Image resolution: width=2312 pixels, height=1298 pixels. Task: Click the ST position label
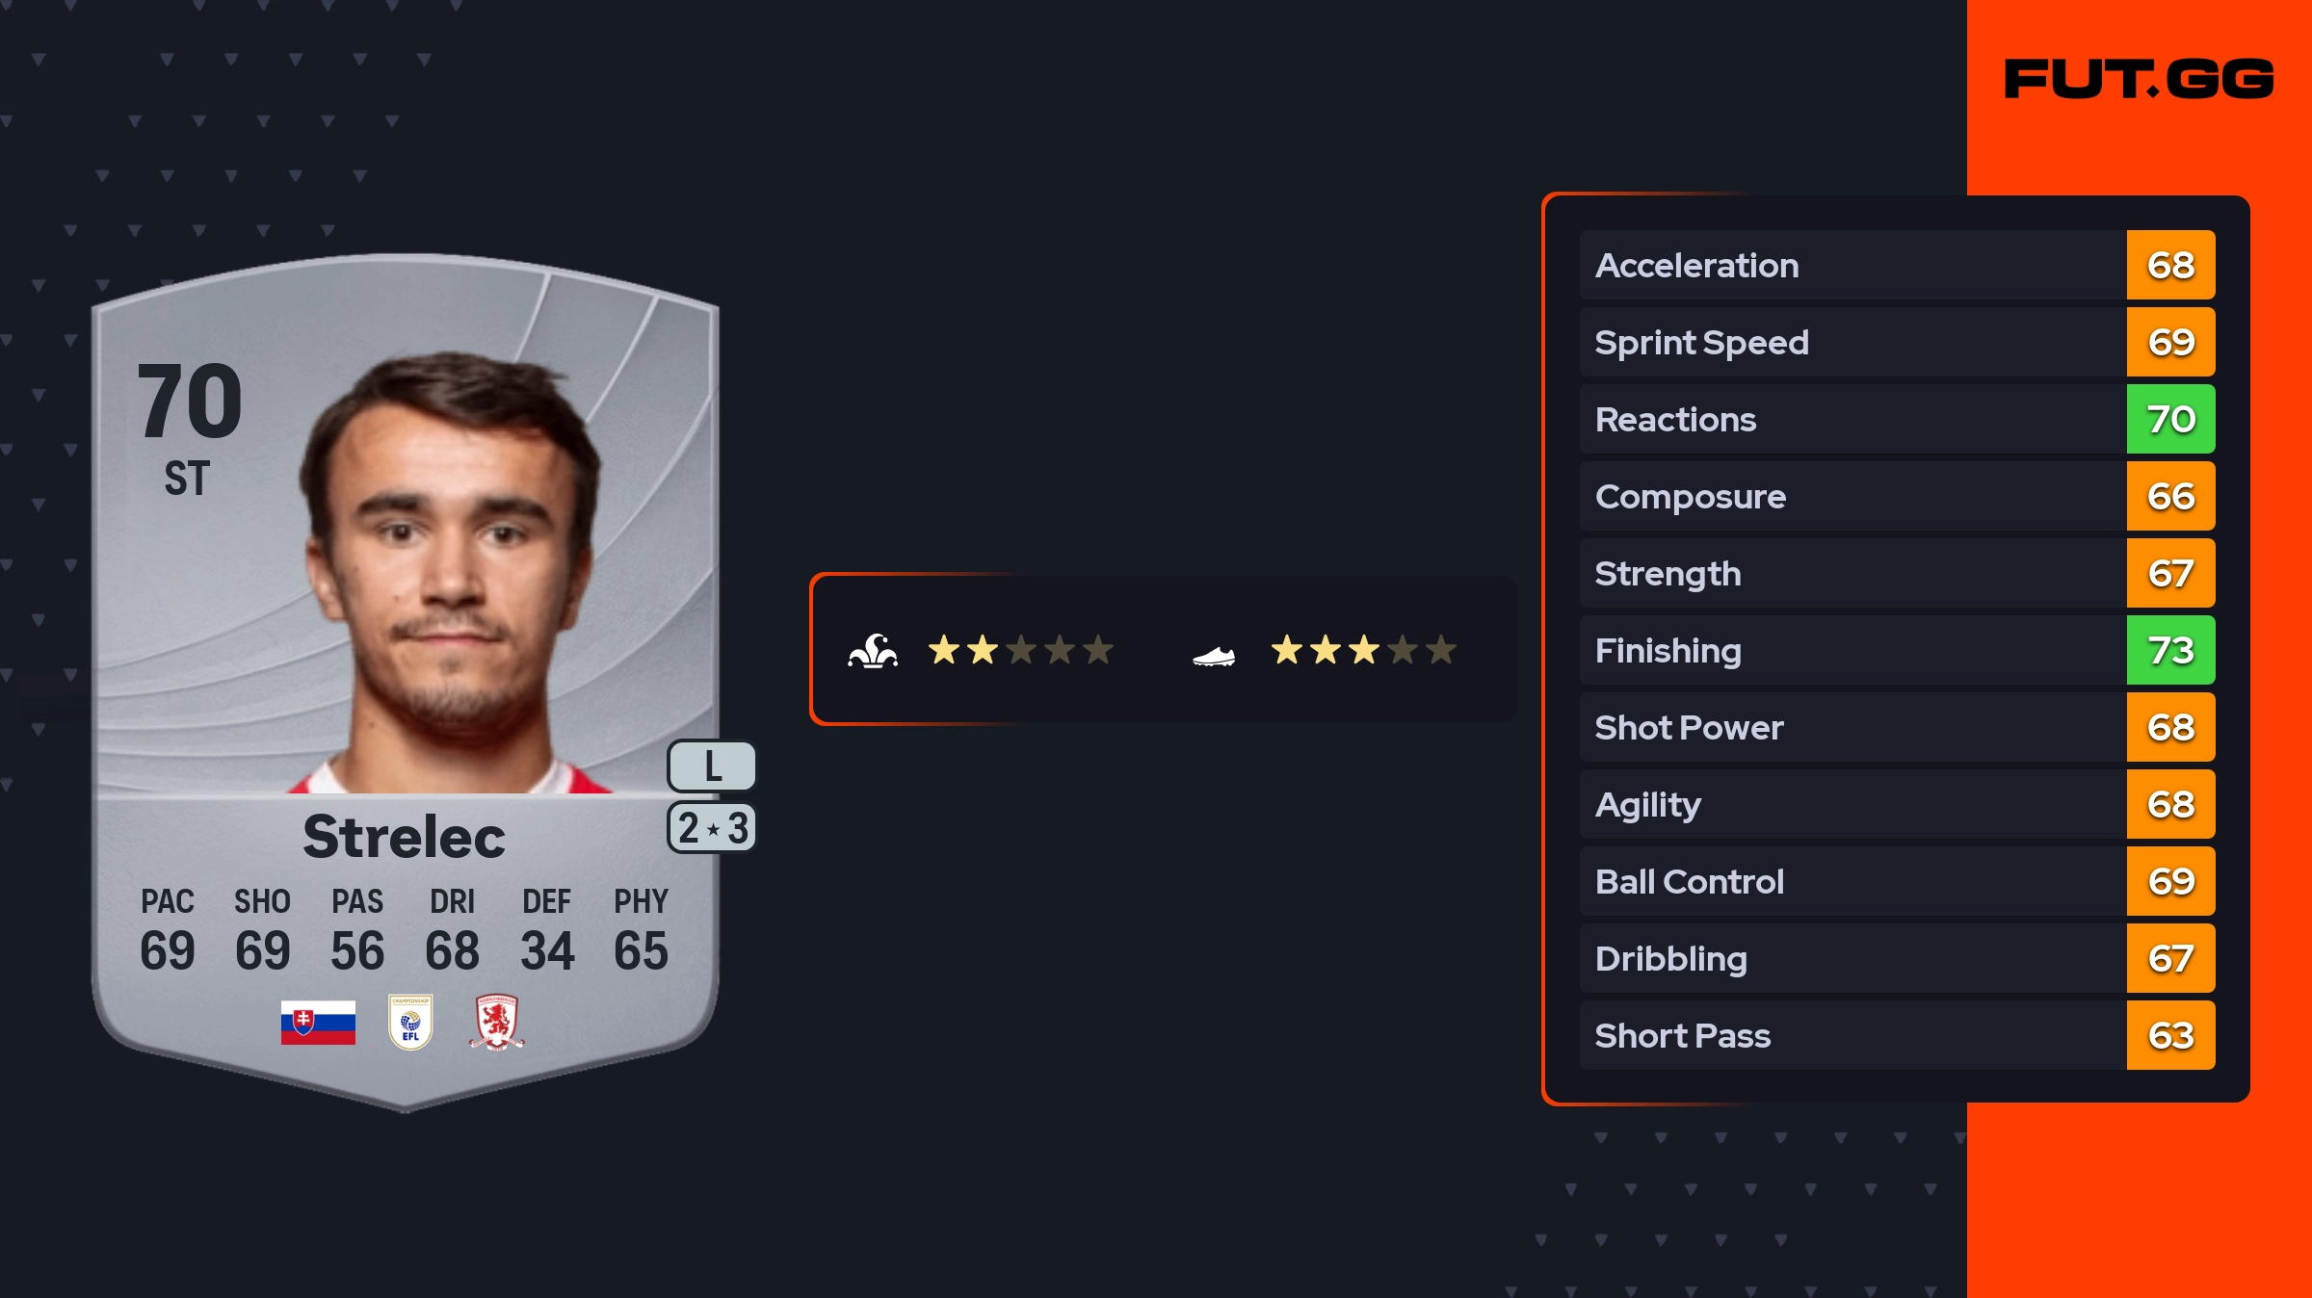(187, 479)
